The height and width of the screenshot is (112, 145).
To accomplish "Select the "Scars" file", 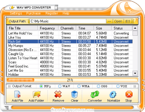I will coord(70,62).
